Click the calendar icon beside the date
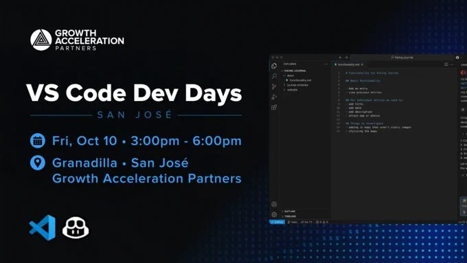This screenshot has height=263, width=467. coord(38,141)
